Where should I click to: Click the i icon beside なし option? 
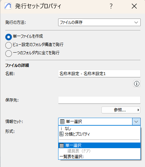(61, 129)
